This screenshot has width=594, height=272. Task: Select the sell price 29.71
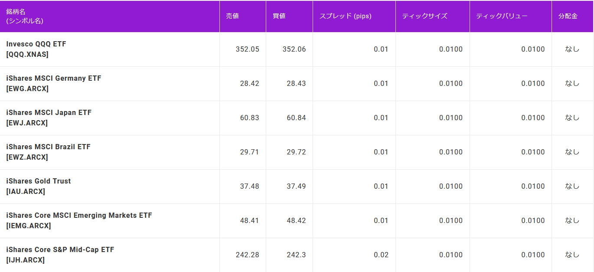(x=250, y=152)
